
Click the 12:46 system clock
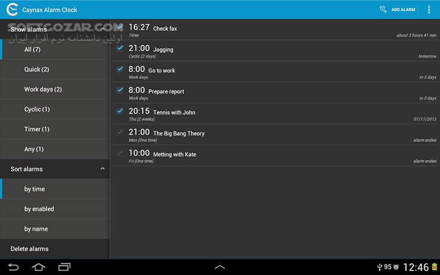click(416, 267)
